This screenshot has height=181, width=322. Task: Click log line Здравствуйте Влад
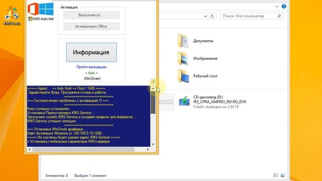click(67, 93)
